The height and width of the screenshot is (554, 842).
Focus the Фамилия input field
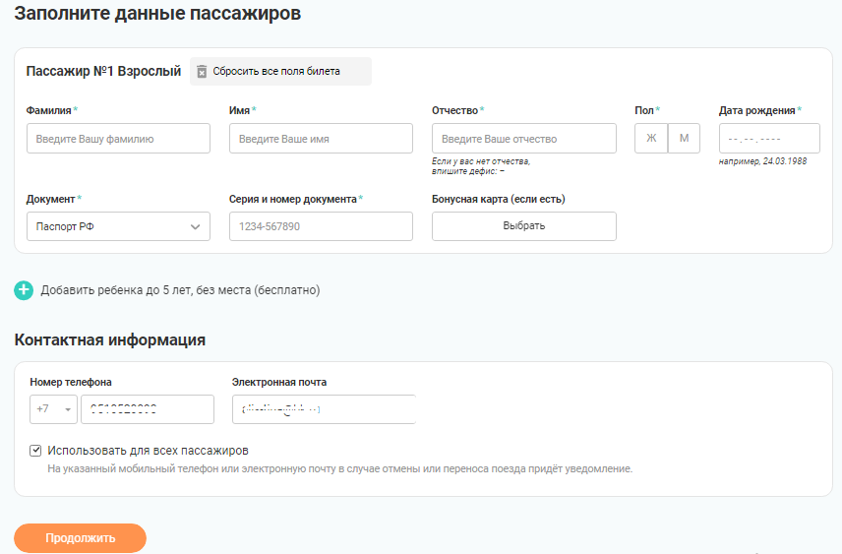pyautogui.click(x=118, y=139)
